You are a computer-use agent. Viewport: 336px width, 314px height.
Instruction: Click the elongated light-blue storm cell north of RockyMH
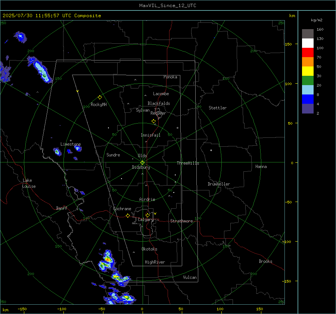tap(40, 69)
